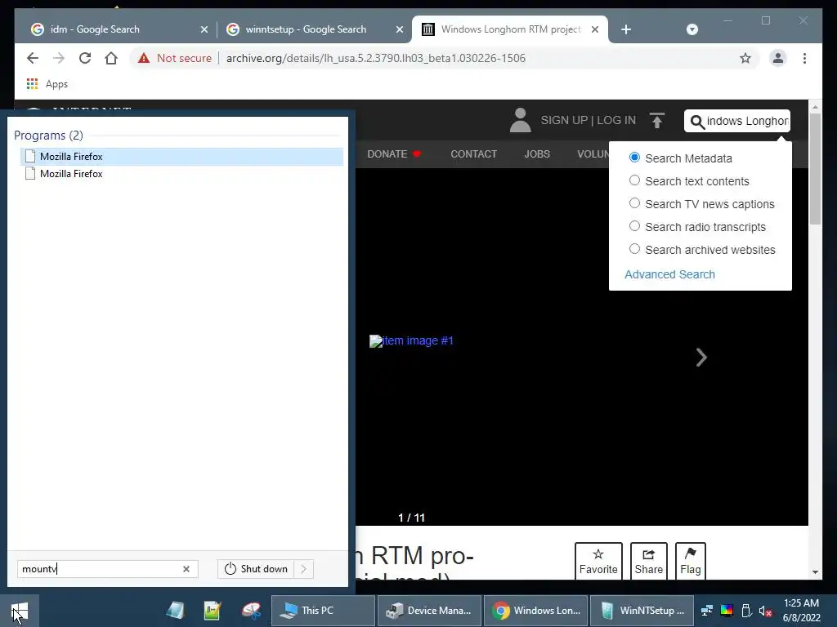Click the Flag button

[x=690, y=561]
